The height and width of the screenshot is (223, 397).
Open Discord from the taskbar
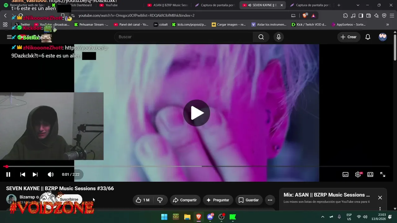pyautogui.click(x=210, y=217)
